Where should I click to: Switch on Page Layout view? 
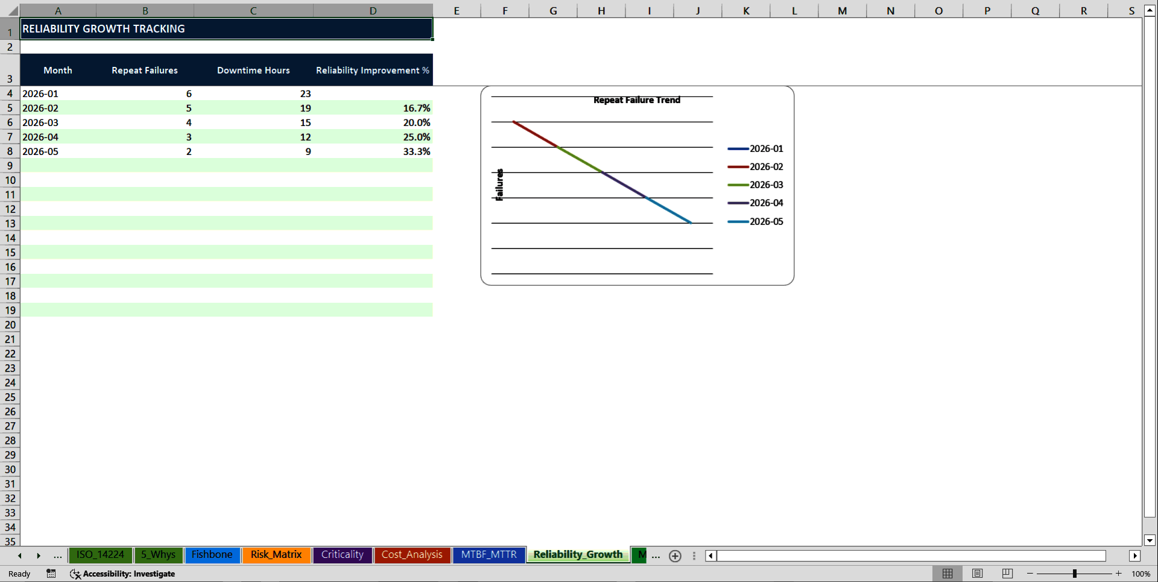tap(977, 574)
